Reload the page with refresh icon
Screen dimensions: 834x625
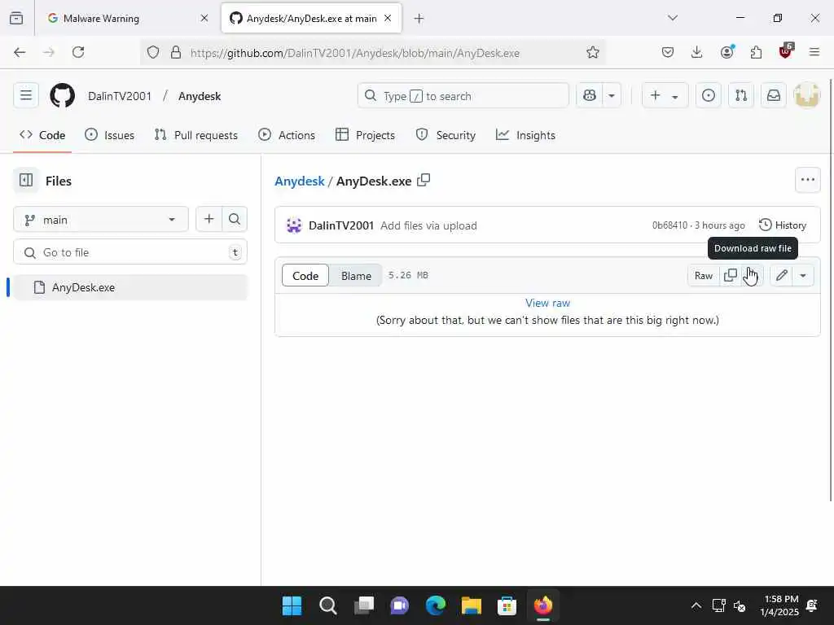pyautogui.click(x=78, y=52)
